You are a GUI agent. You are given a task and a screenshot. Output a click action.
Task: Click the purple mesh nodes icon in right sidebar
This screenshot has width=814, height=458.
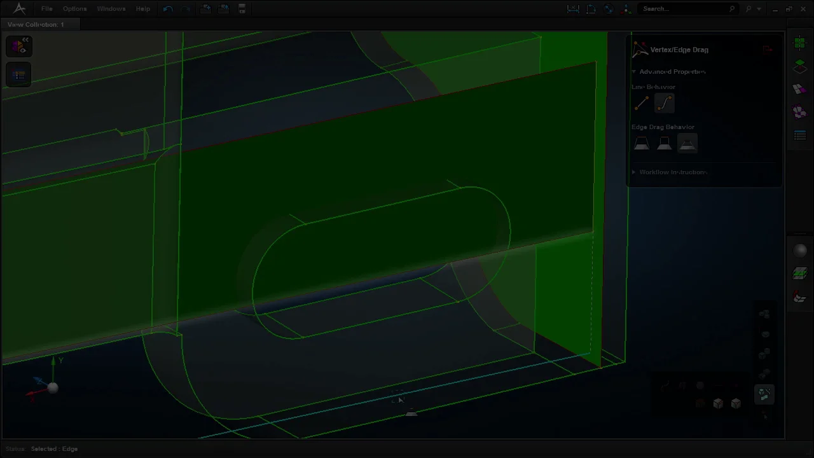tap(800, 112)
